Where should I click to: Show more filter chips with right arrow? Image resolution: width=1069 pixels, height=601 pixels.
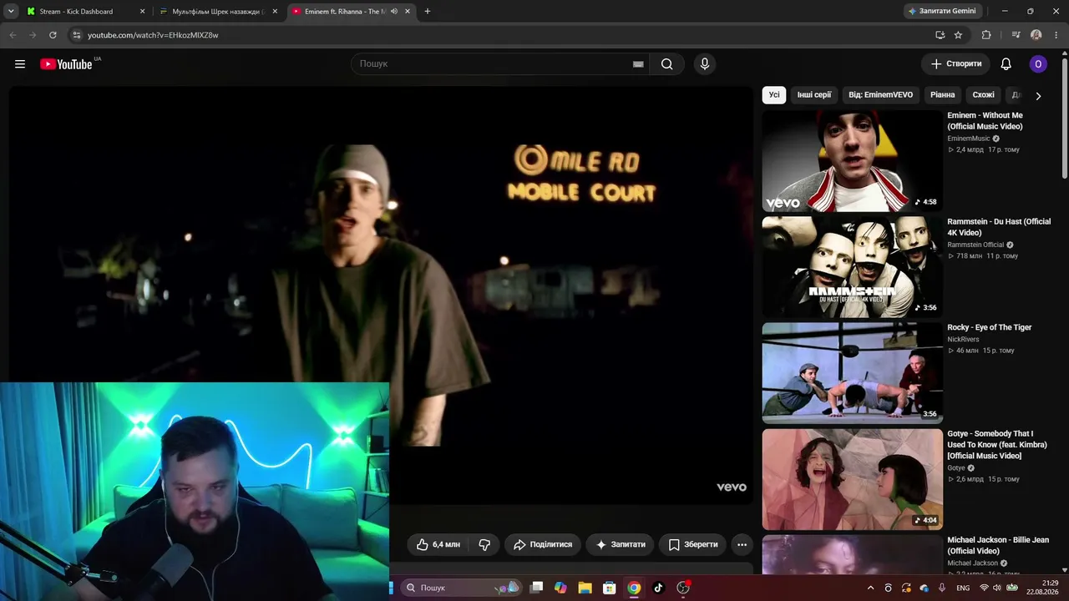pos(1038,96)
